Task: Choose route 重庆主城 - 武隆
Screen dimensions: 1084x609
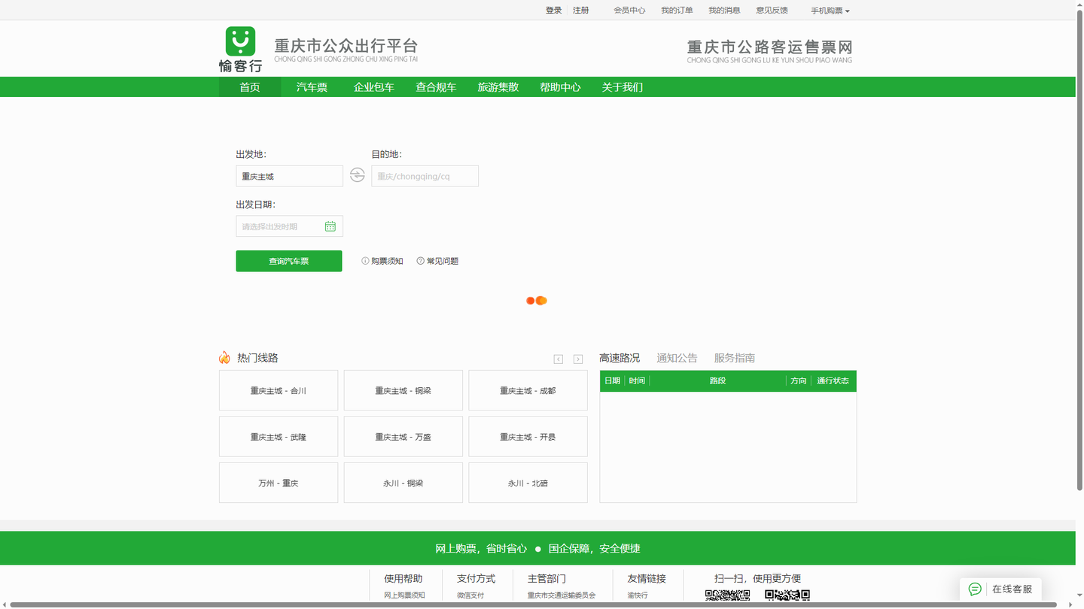Action: tap(279, 437)
